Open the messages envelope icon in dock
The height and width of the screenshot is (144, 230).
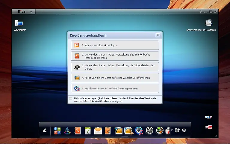click(x=98, y=130)
